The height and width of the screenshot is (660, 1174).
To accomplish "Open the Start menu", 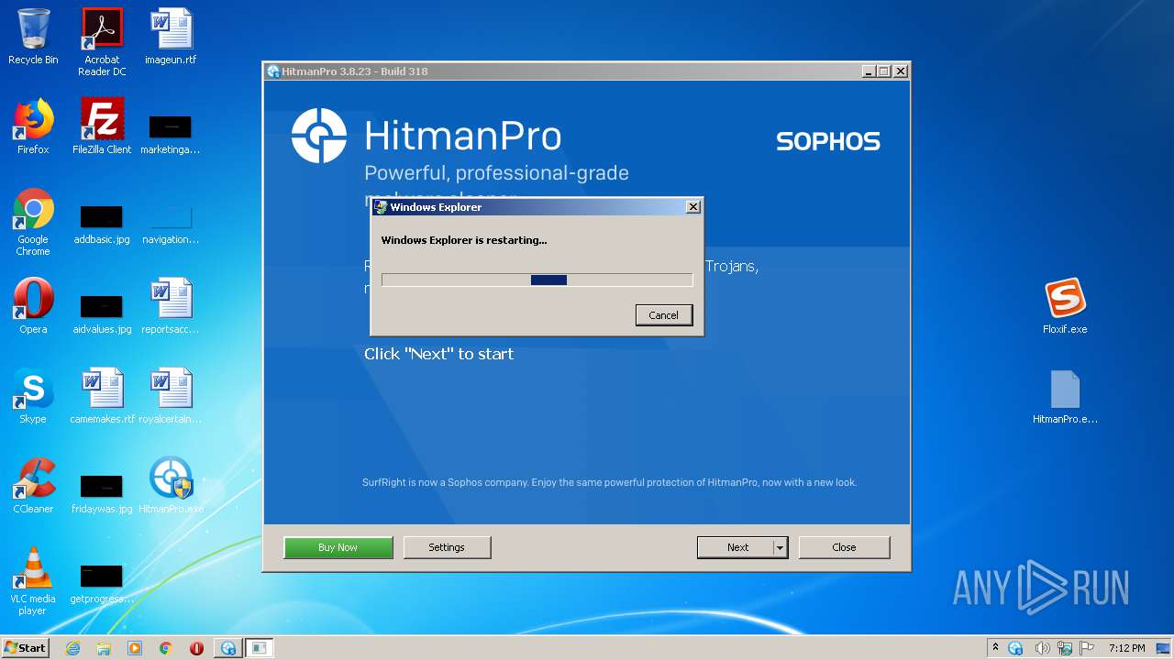I will [25, 648].
